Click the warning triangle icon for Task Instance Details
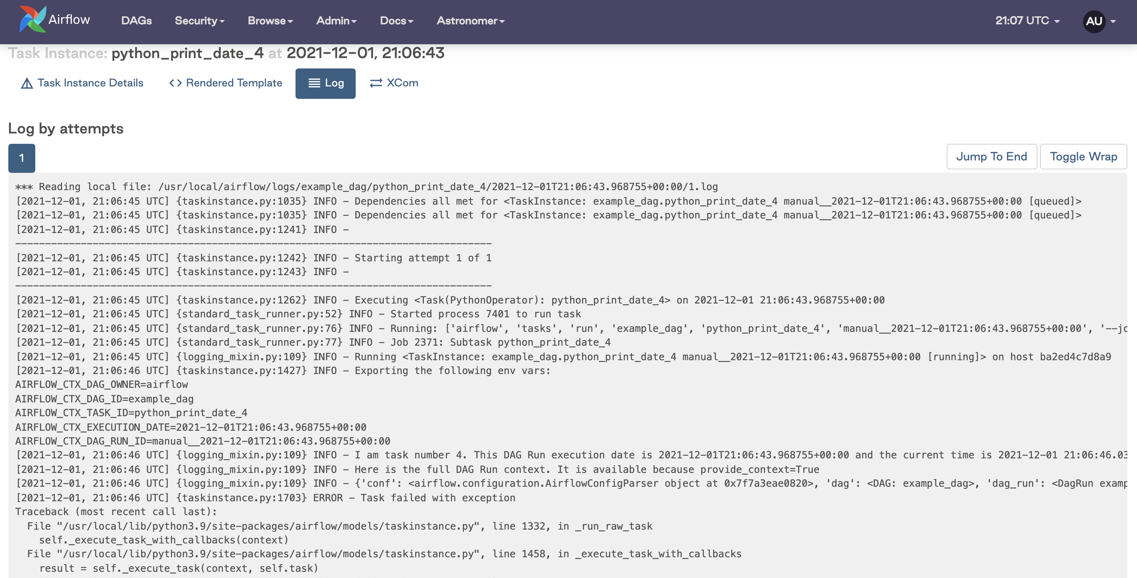Viewport: 1137px width, 578px height. click(27, 83)
